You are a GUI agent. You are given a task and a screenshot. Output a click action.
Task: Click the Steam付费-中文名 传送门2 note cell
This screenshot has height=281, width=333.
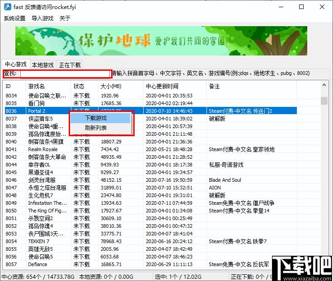tap(240, 111)
